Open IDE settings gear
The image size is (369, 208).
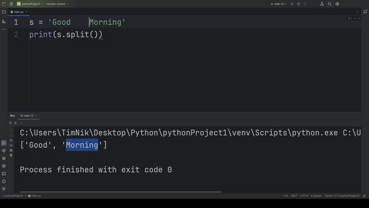pyautogui.click(x=337, y=4)
